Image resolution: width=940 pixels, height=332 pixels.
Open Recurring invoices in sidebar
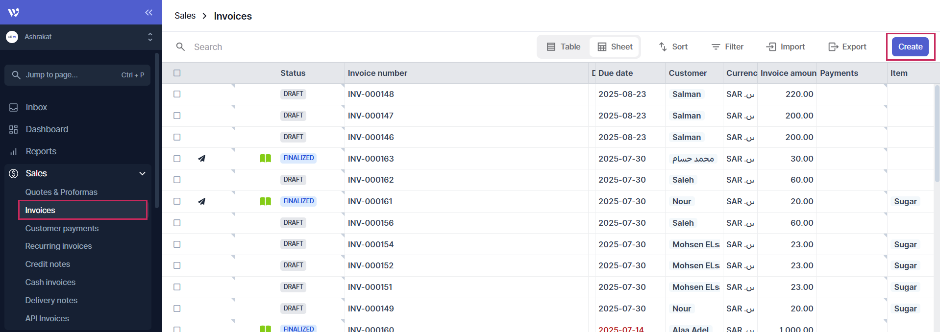tap(58, 246)
